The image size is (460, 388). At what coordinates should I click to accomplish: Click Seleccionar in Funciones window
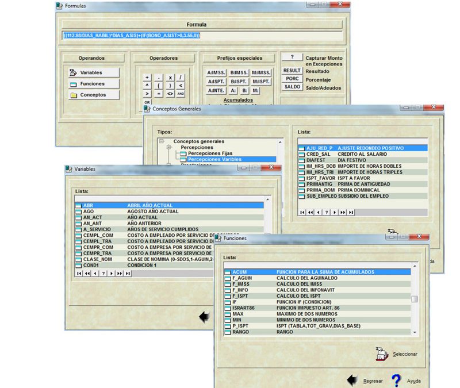click(397, 354)
